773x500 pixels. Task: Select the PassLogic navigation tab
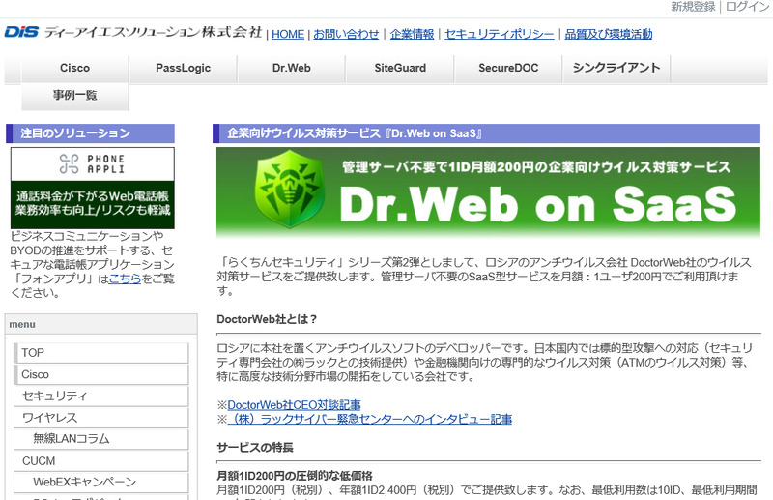pos(183,68)
